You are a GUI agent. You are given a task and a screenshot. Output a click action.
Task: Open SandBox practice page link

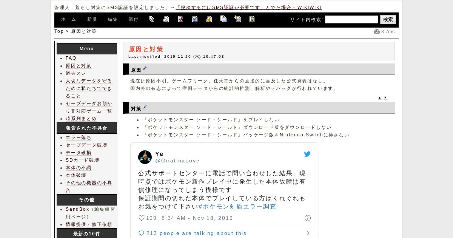(x=77, y=209)
